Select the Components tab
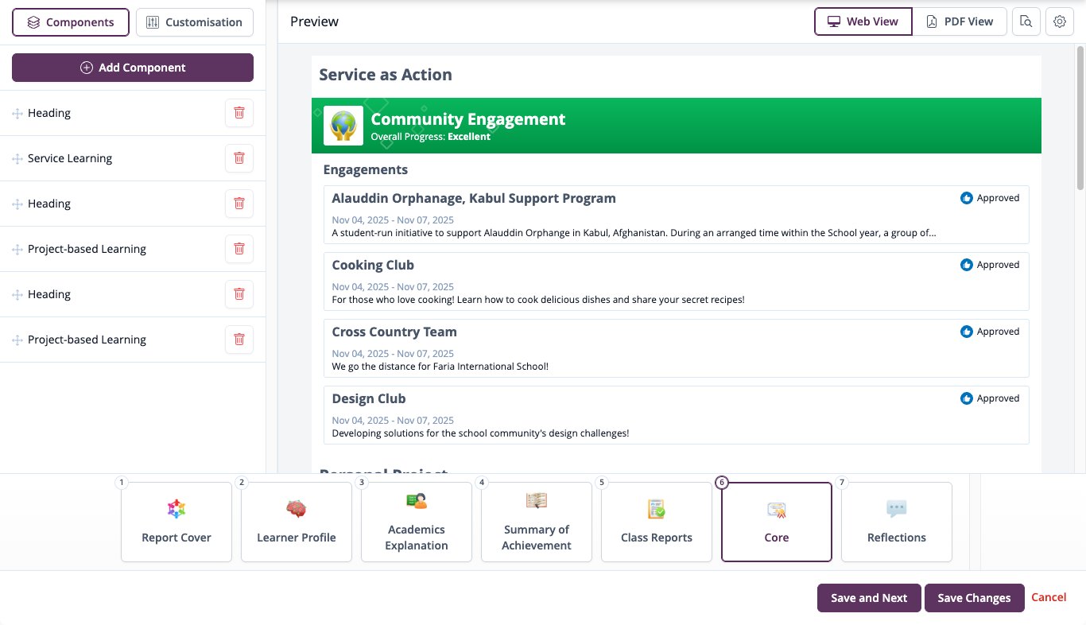Screen dimensions: 1086x625 click(70, 22)
